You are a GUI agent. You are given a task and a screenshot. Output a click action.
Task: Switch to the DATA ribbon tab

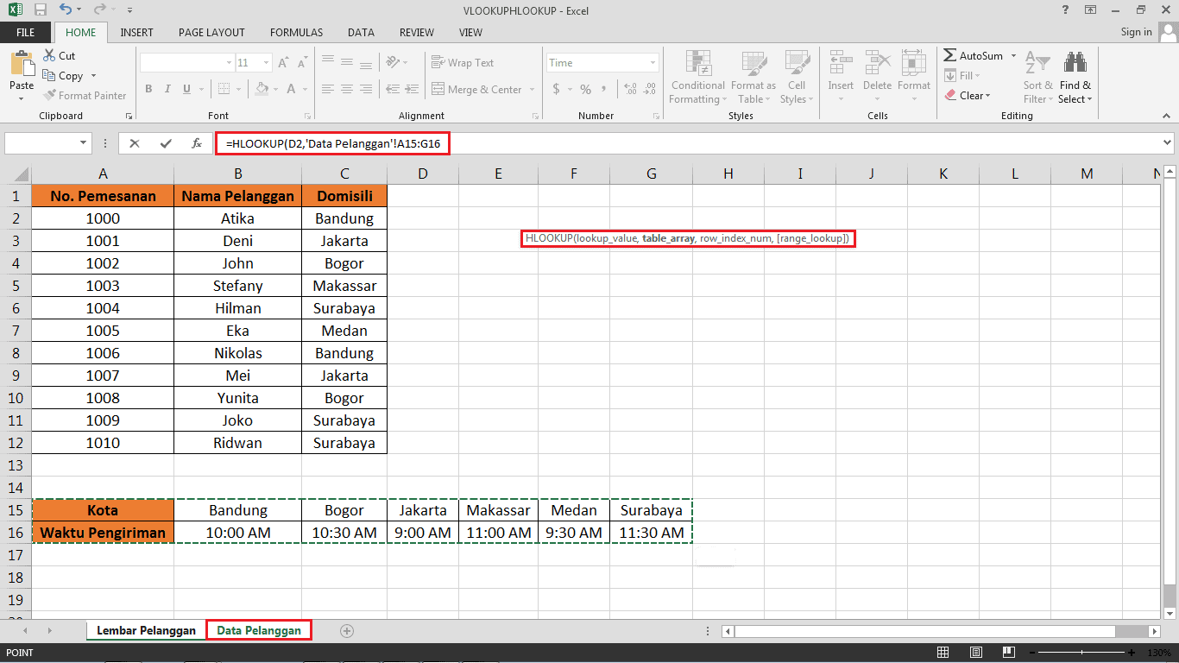pyautogui.click(x=361, y=32)
